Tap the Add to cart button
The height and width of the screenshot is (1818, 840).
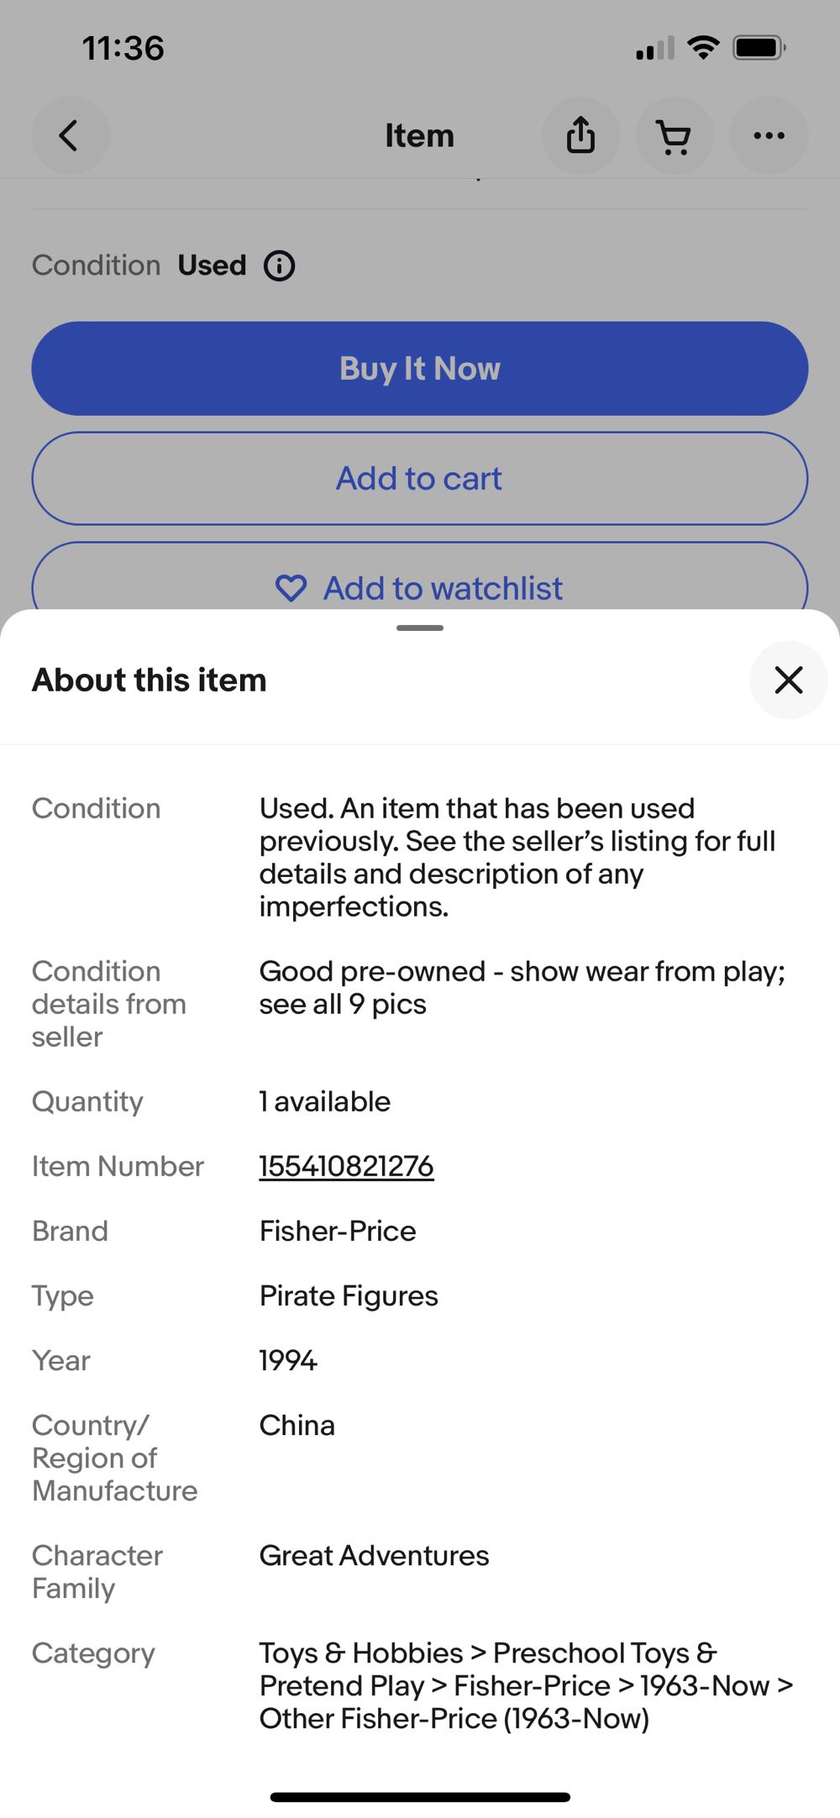tap(420, 478)
